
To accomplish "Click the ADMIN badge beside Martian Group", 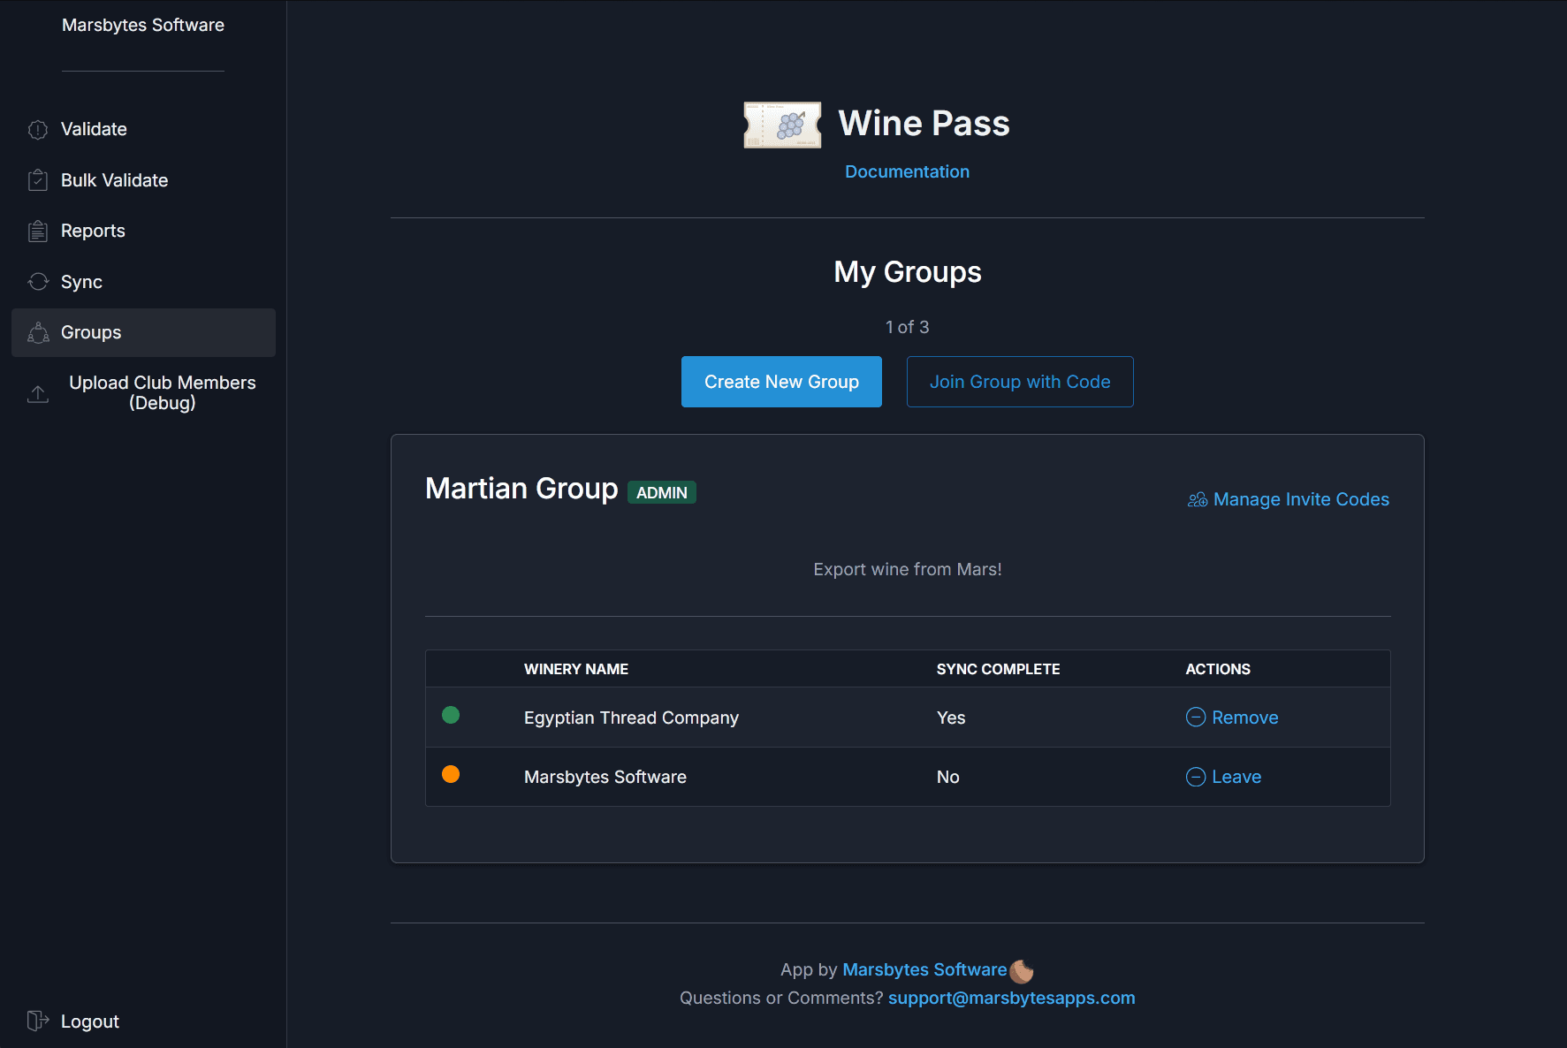I will pyautogui.click(x=661, y=492).
